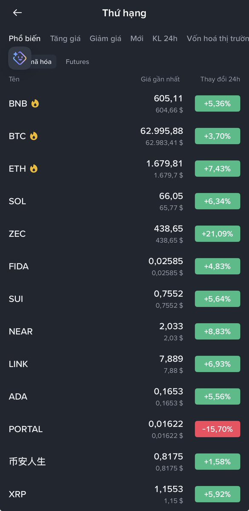Image resolution: width=249 pixels, height=511 pixels.
Task: Open the Mới tab
Action: [137, 38]
